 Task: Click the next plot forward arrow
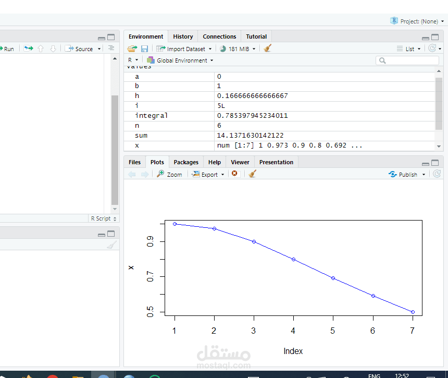(x=145, y=174)
